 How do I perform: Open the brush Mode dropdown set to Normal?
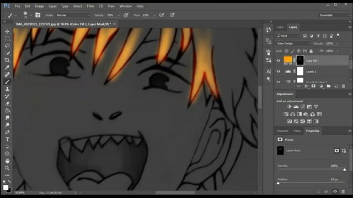[x=73, y=15]
